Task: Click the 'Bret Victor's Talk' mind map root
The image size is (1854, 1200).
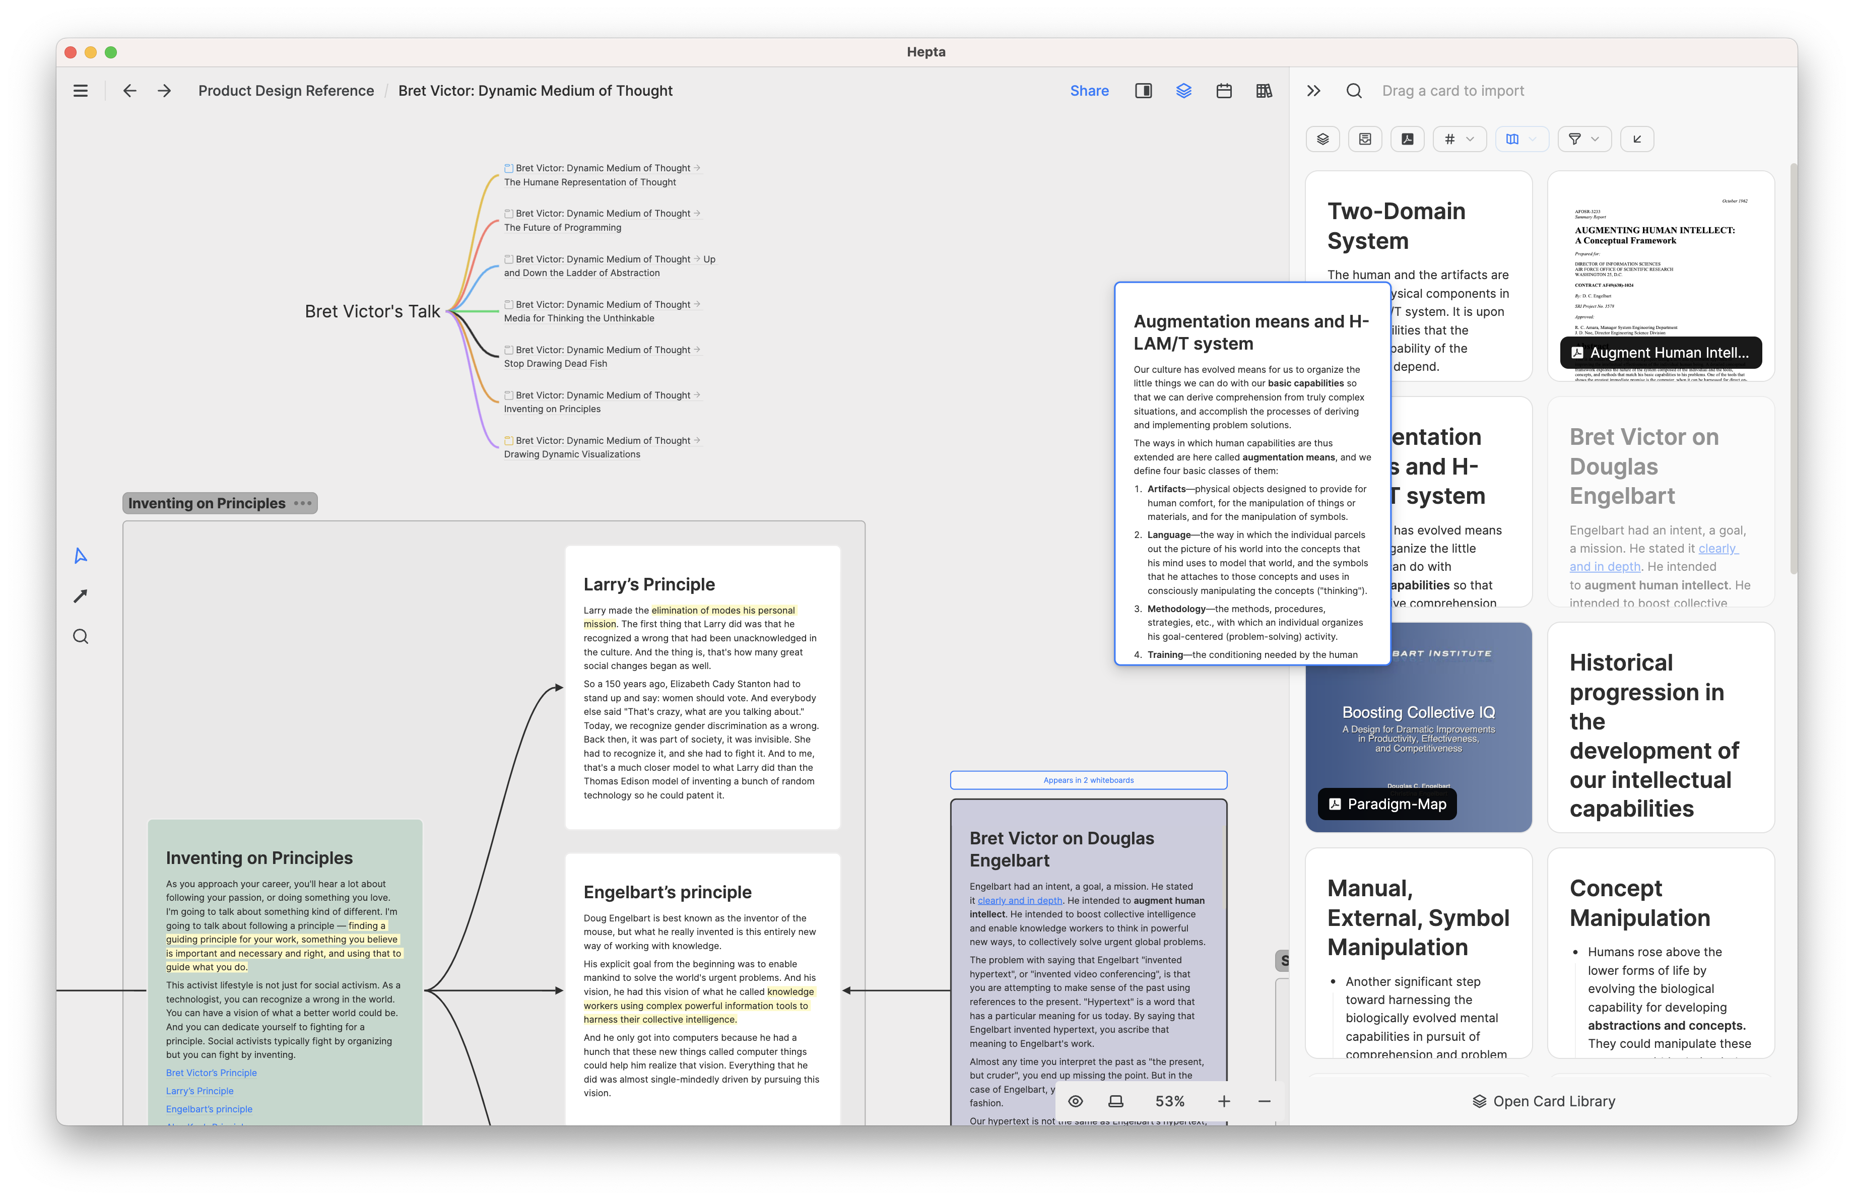Action: point(372,311)
